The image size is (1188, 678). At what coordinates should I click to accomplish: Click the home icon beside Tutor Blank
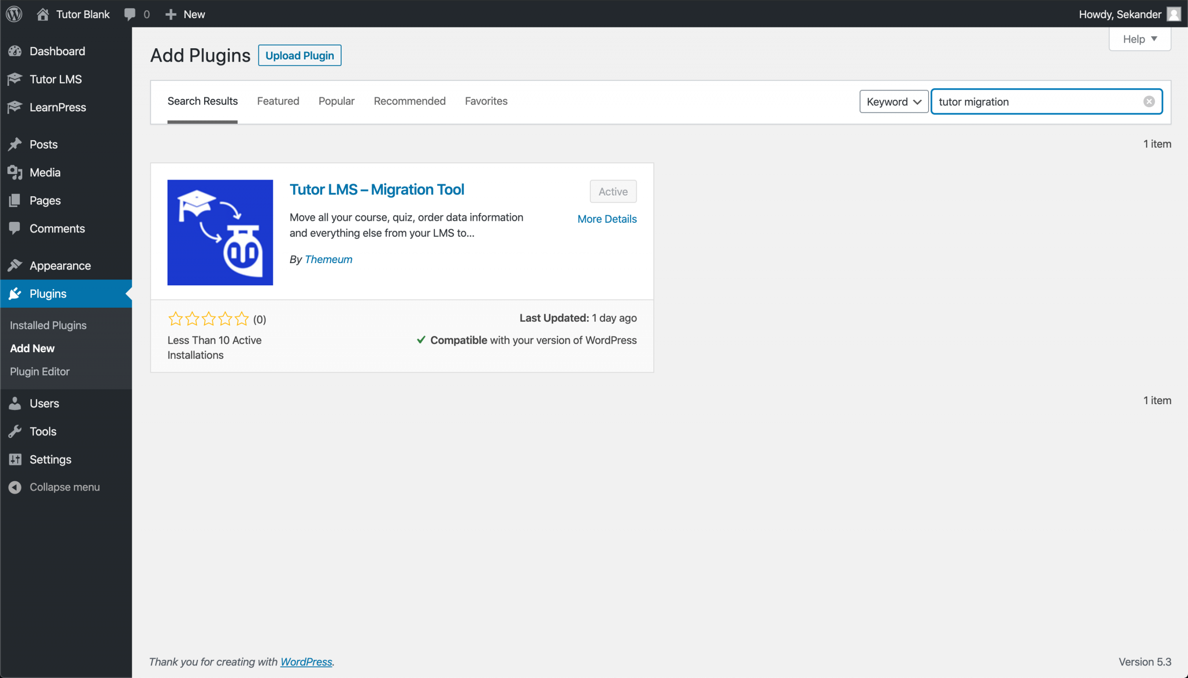point(43,14)
